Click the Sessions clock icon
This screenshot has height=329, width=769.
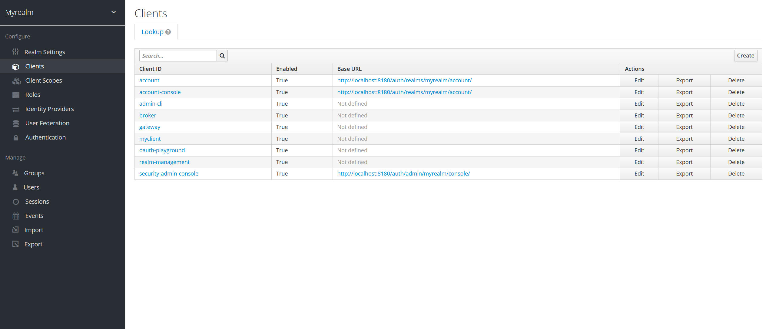click(x=16, y=202)
